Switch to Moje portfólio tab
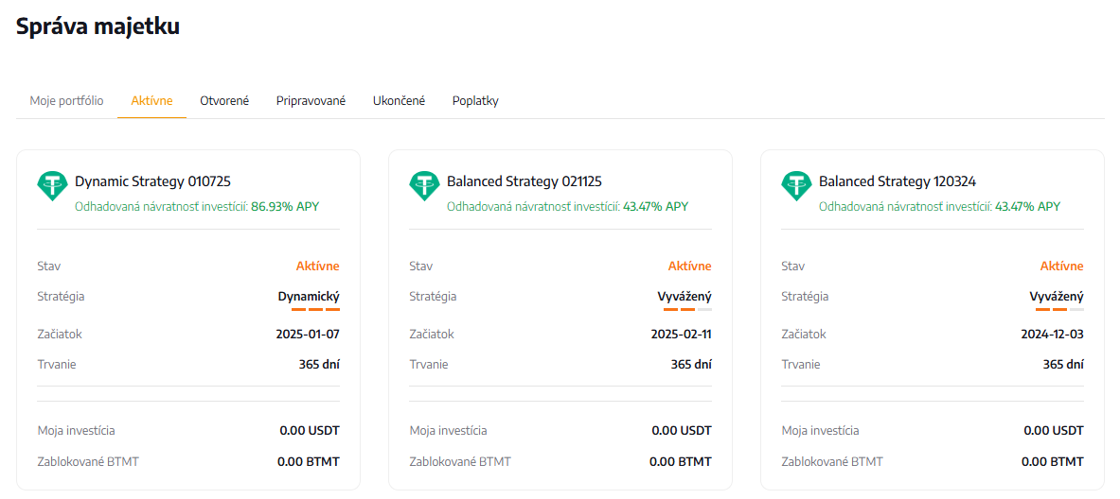Viewport: 1120px width, 499px height. (66, 100)
